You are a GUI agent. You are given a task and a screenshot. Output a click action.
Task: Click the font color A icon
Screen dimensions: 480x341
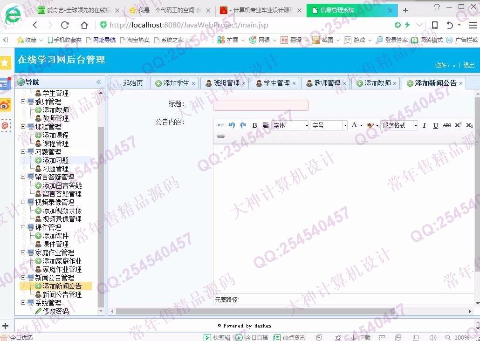[x=354, y=125]
